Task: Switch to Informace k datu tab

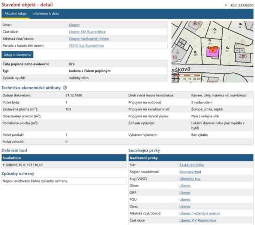Action: tap(46, 13)
